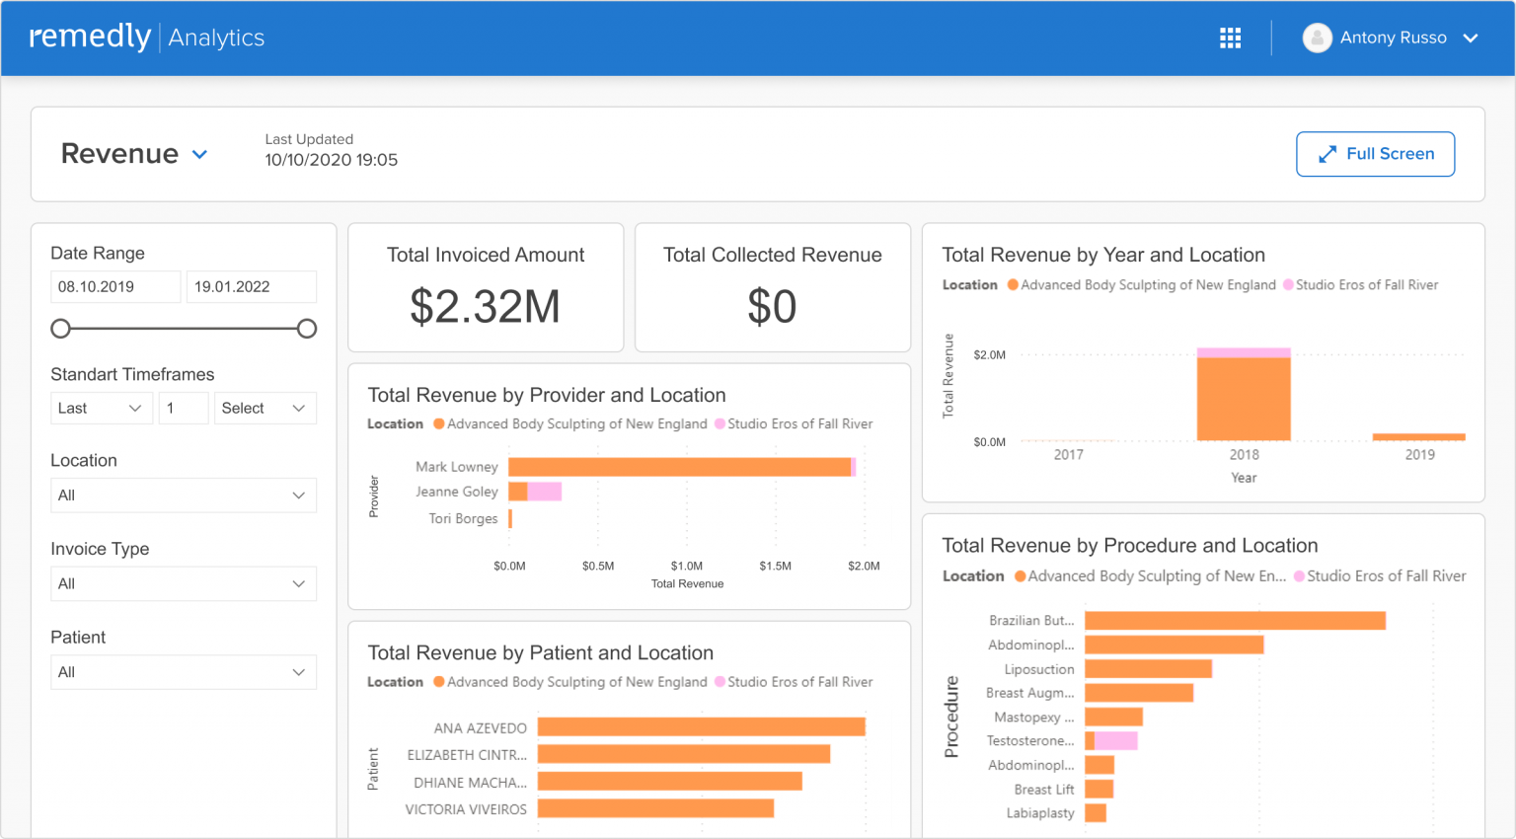Expand the Patient filter dropdown
Viewport: 1516px width, 839px height.
[184, 672]
